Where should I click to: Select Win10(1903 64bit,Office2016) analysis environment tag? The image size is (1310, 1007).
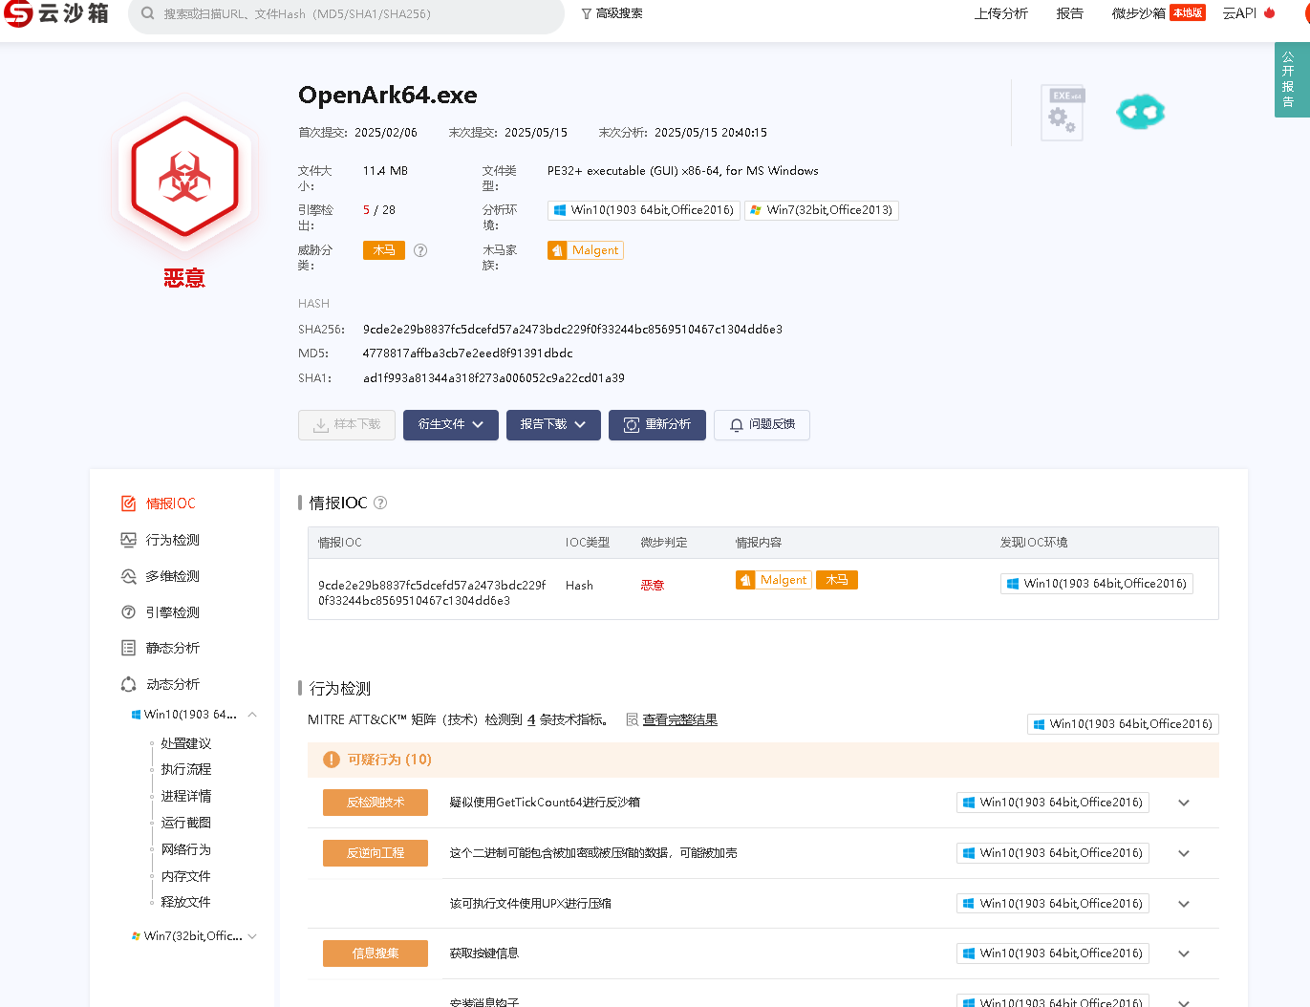[x=644, y=210]
